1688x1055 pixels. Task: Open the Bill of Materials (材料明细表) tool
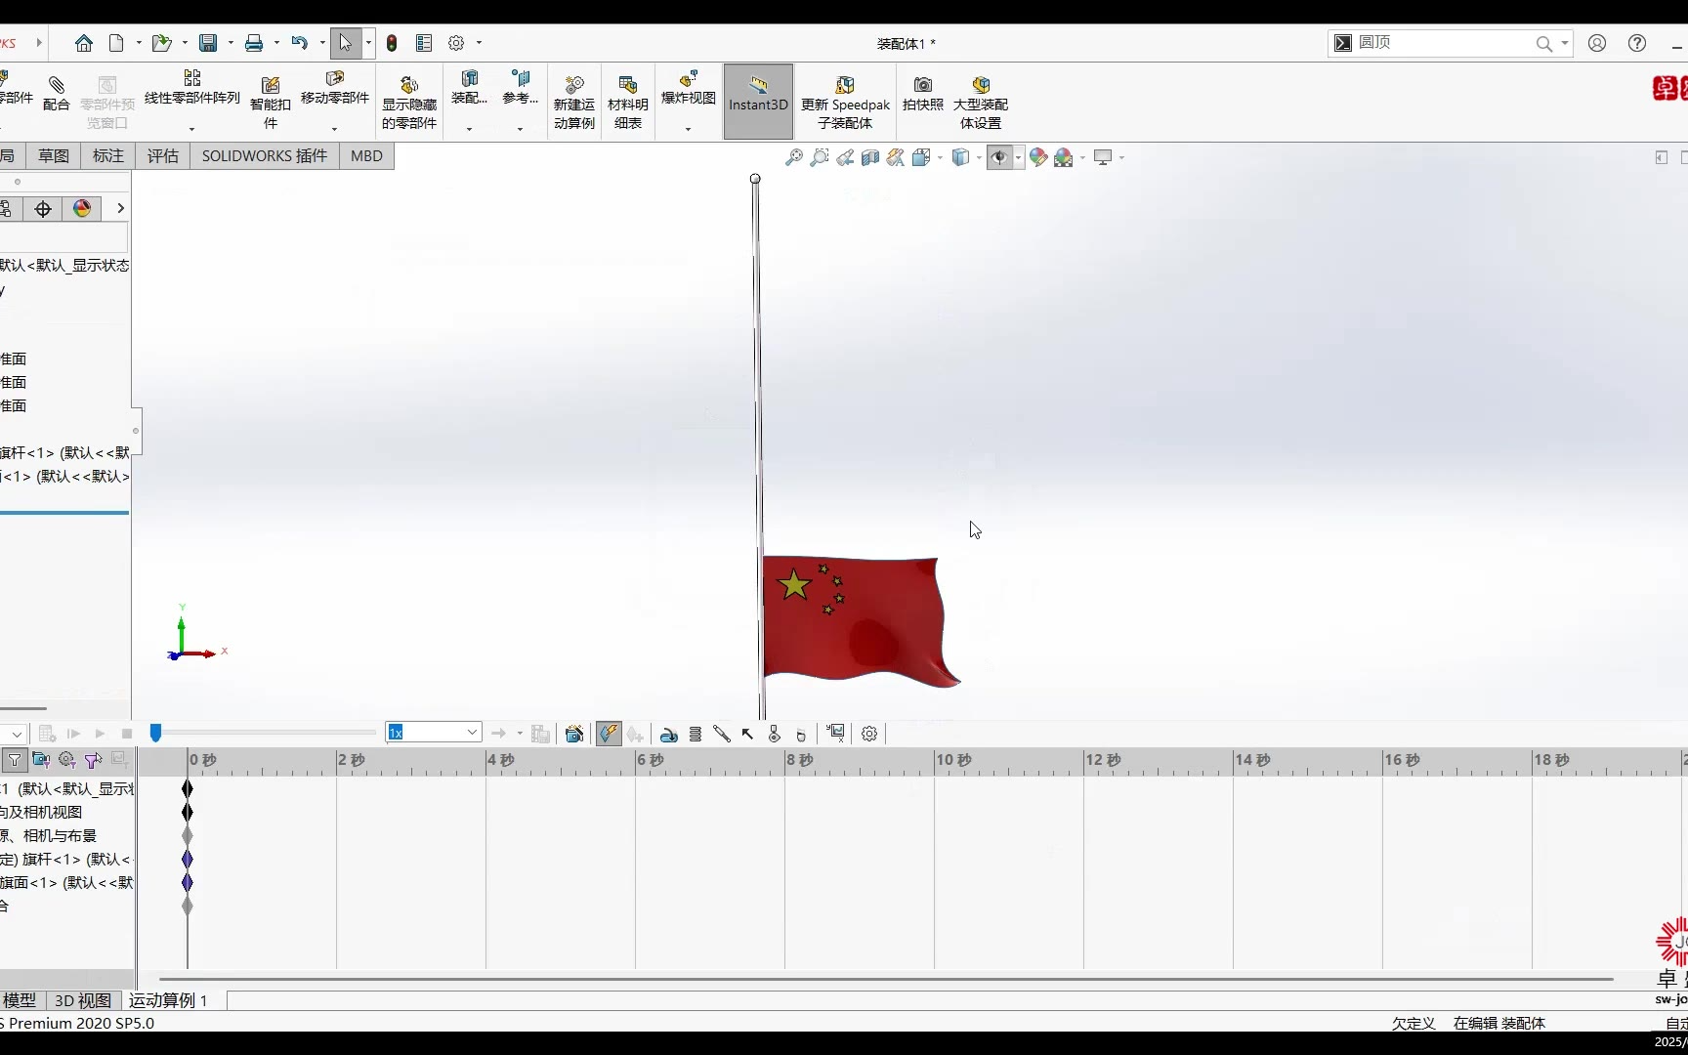point(627,102)
